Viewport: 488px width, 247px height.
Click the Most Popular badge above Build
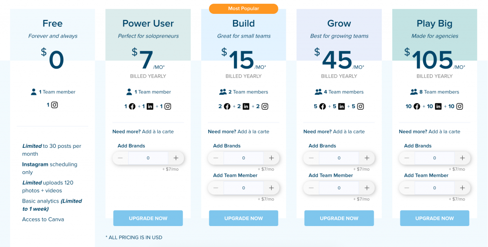pyautogui.click(x=244, y=9)
